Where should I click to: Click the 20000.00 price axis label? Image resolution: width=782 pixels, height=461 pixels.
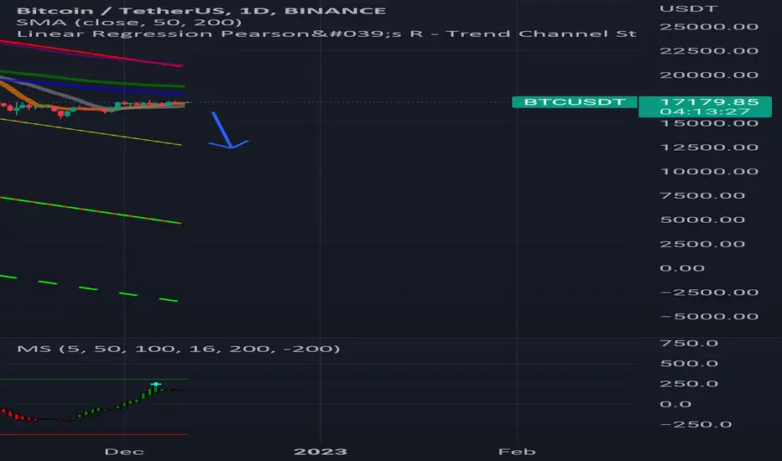pyautogui.click(x=709, y=75)
